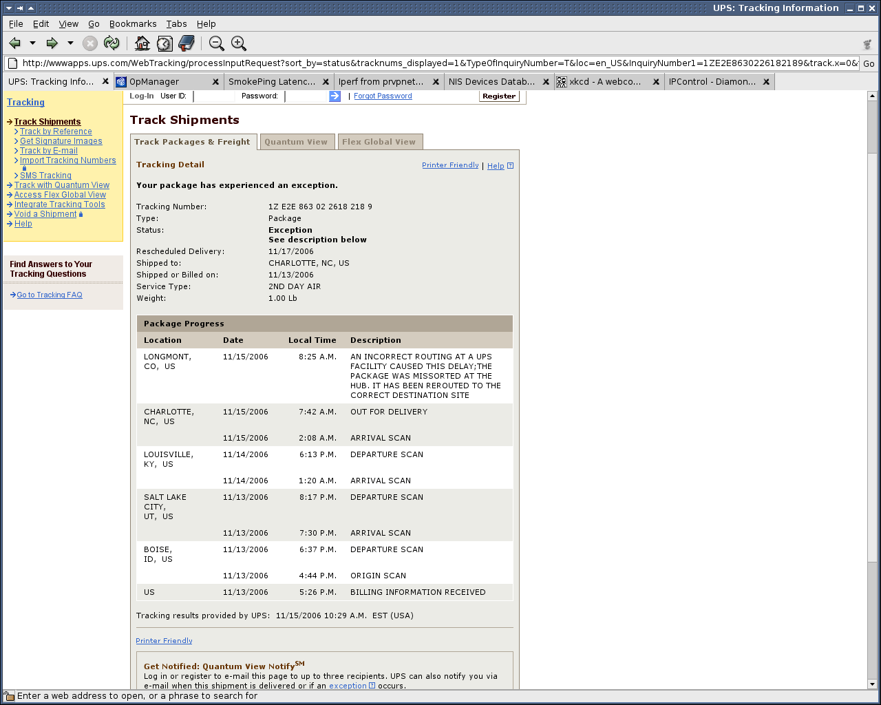
Task: Switch to the NIS Devices Database tab
Action: [499, 81]
